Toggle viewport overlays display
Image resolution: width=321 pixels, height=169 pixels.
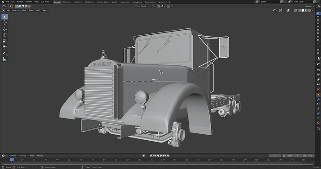pyautogui.click(x=288, y=10)
